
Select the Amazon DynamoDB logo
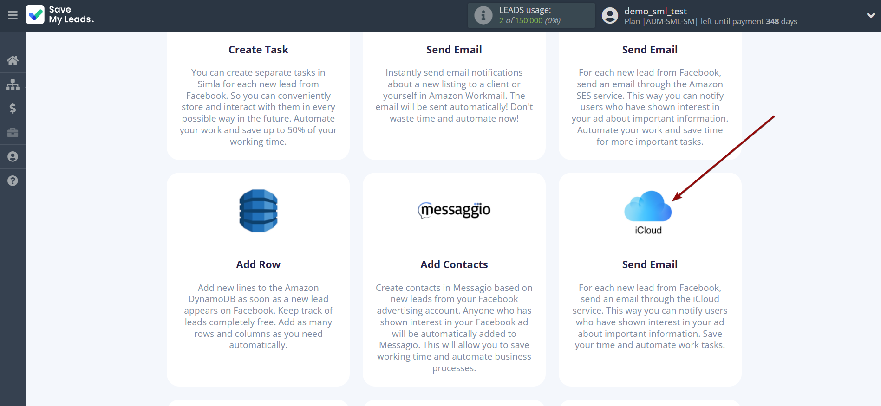(258, 211)
